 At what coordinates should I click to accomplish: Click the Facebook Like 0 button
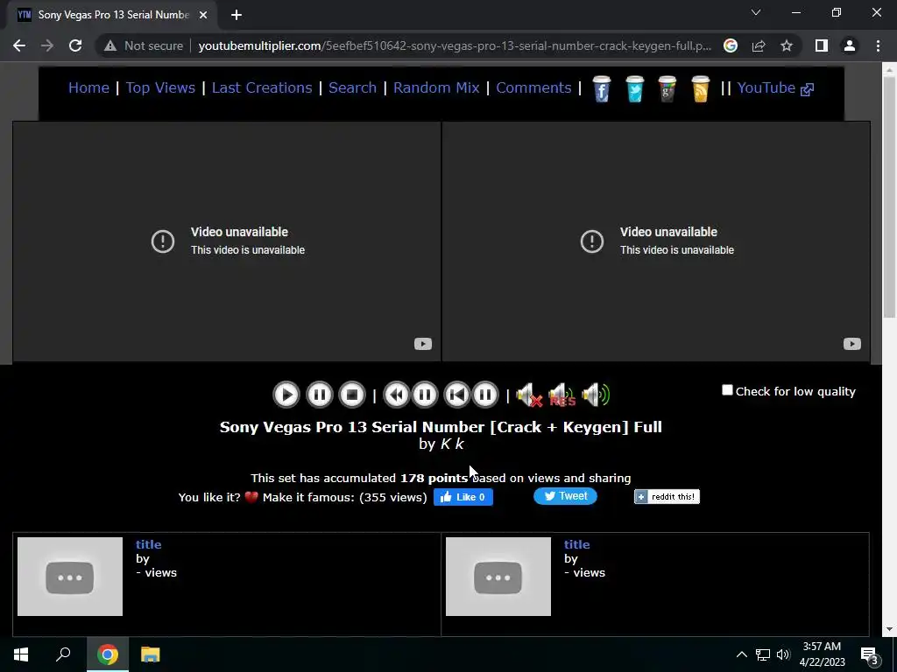pyautogui.click(x=463, y=497)
